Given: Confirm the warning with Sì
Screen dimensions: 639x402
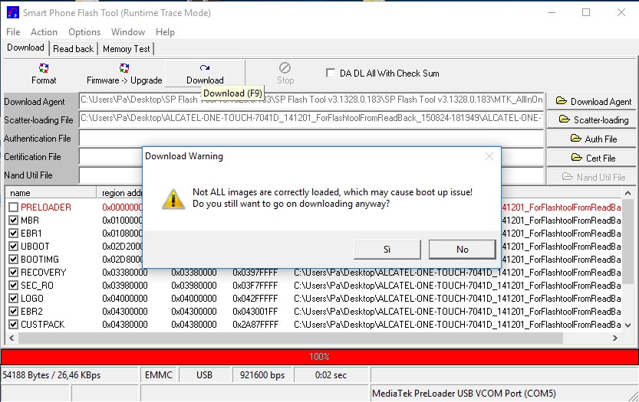Looking at the screenshot, I should 386,250.
